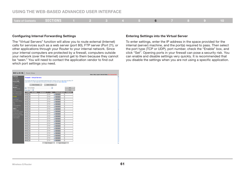Screen dimensions: 245x171
Task: Open the TCP type dropdown in row 1
Action: 51,94
